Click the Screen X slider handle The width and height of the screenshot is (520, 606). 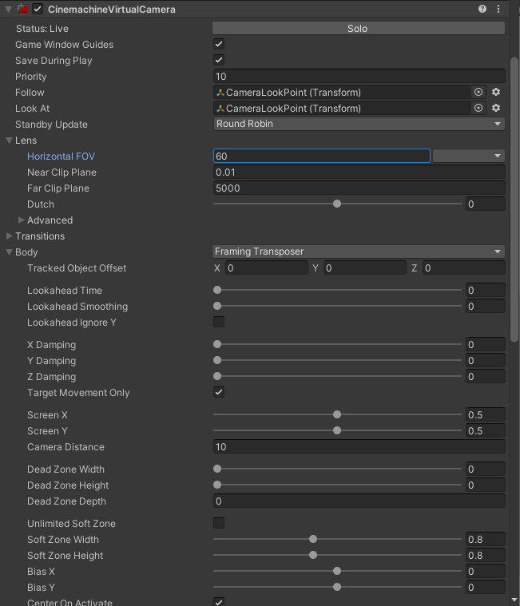(337, 414)
